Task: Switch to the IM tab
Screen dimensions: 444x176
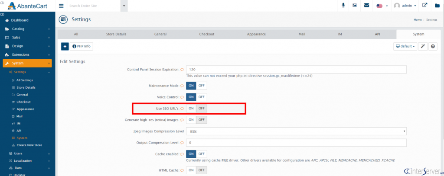Action: [340, 34]
